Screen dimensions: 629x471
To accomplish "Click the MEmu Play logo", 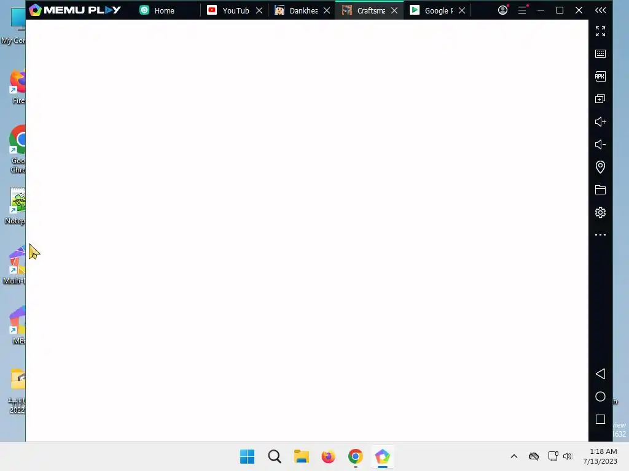I will coord(75,10).
